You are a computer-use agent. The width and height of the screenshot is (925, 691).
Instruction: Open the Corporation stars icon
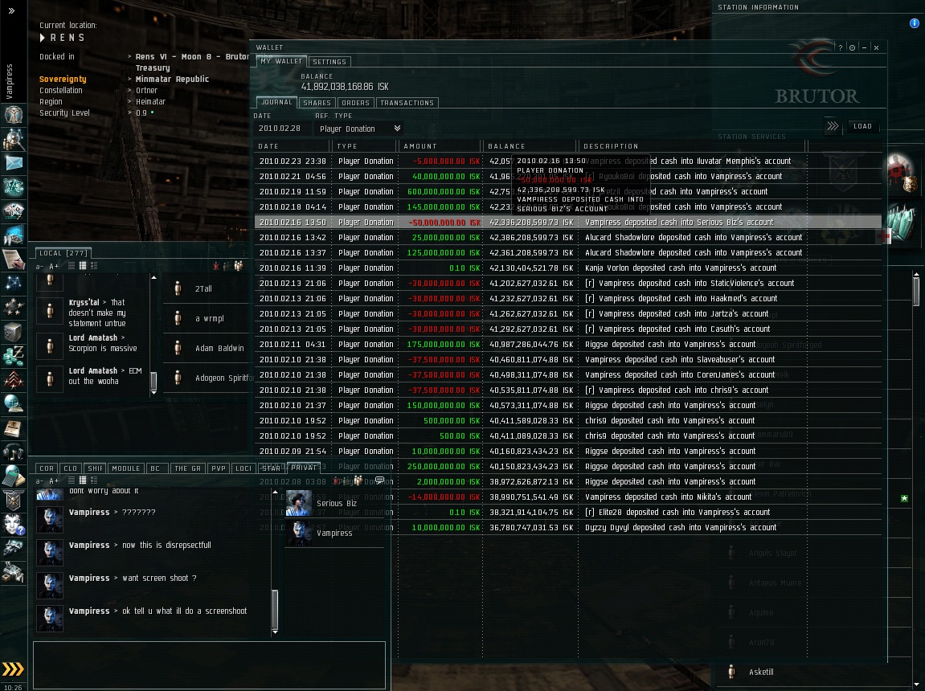coord(13,307)
